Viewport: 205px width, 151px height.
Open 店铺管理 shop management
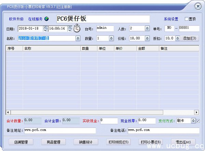click(x=21, y=142)
